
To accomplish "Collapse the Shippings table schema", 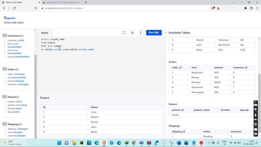I will (x=20, y=124).
